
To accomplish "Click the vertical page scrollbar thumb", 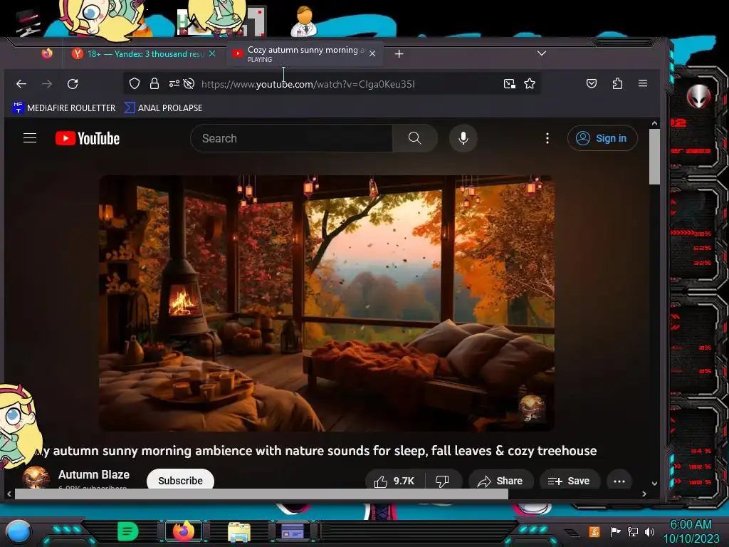I will [655, 157].
